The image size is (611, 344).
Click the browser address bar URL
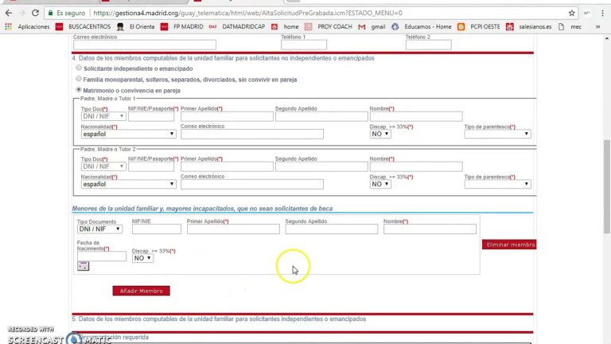248,13
